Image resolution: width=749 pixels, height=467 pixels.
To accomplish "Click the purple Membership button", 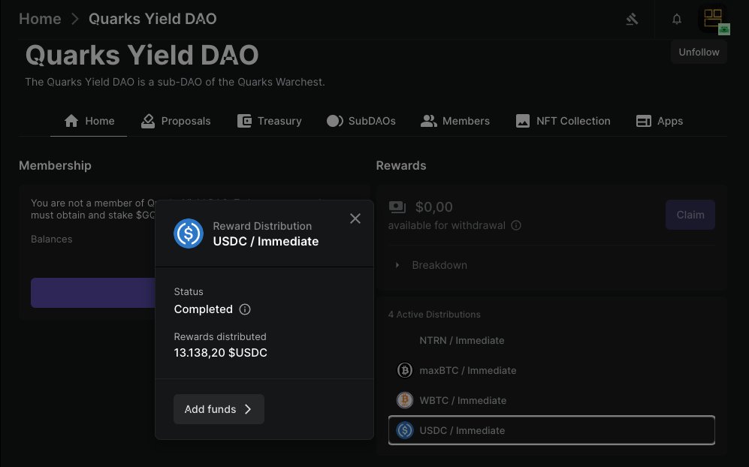I will 93,293.
